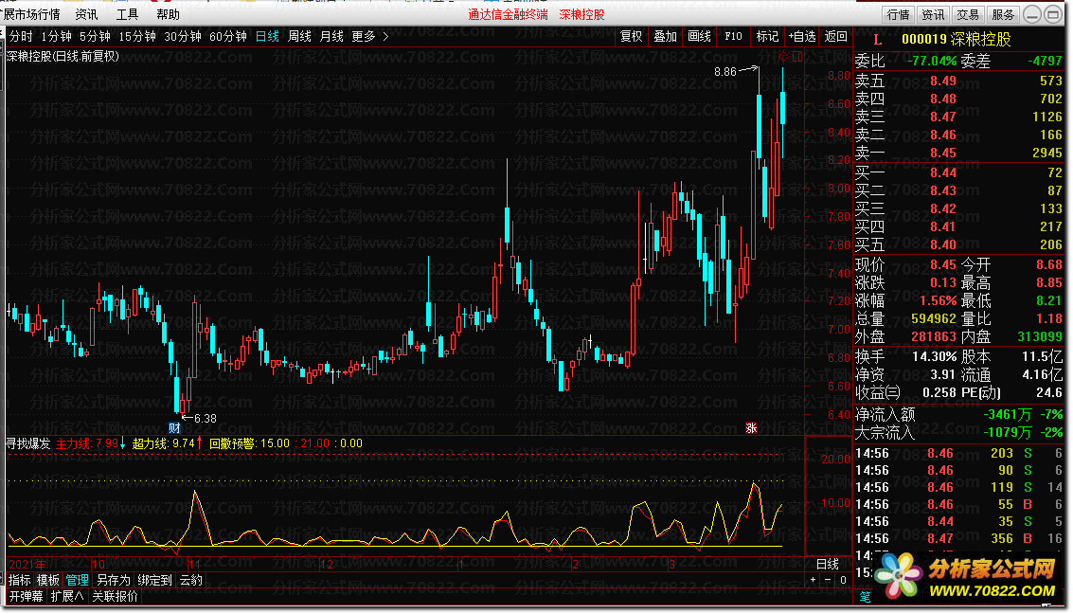Click the 主力线 down arrow indicator
The width and height of the screenshot is (1073, 614).
122,443
